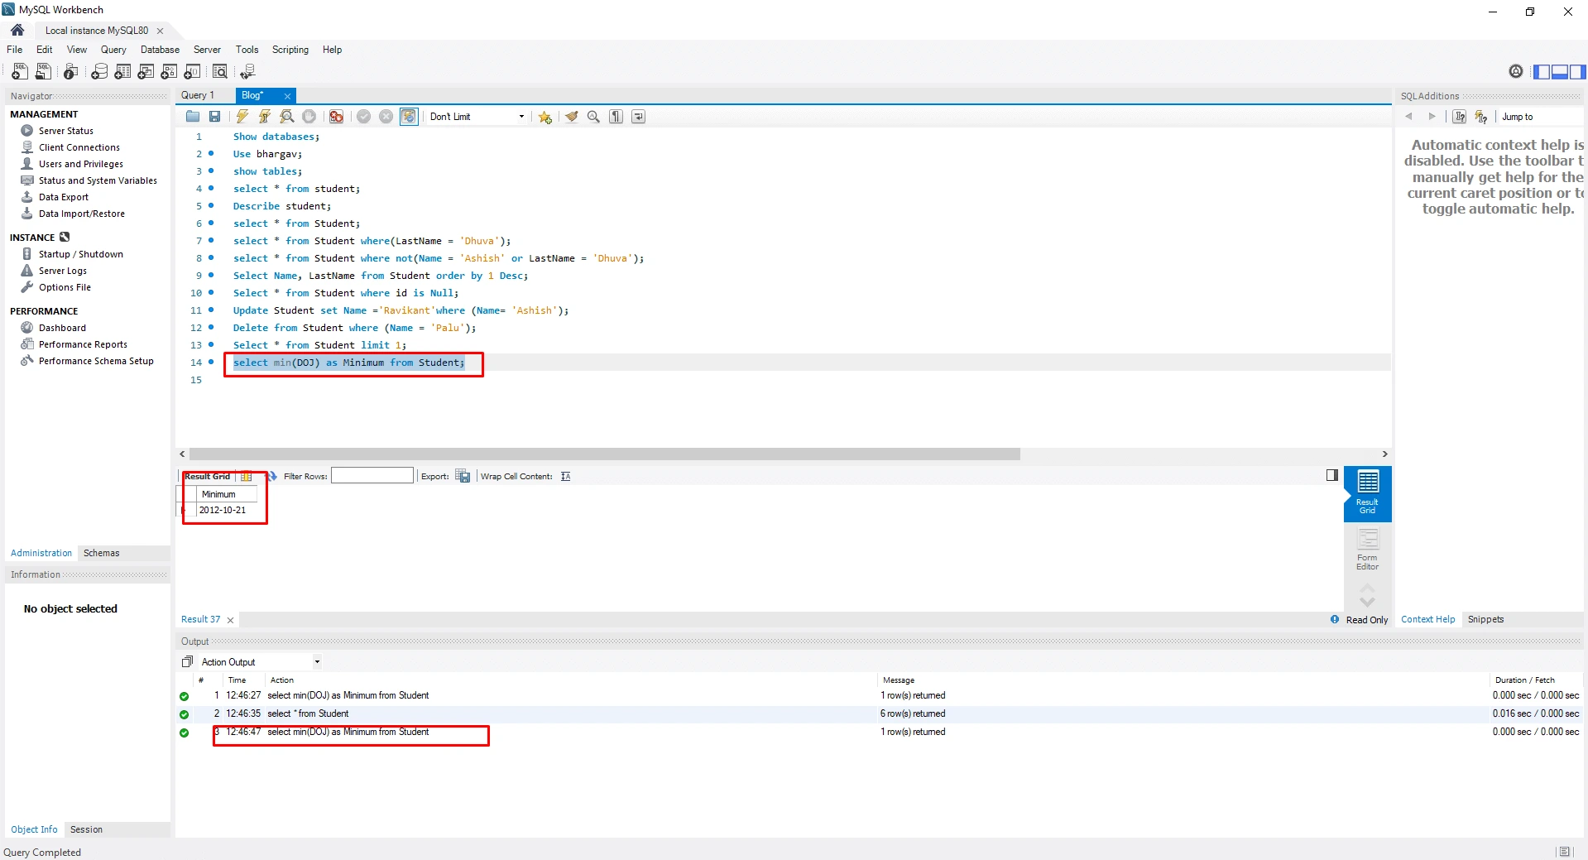Viewport: 1588px width, 860px height.
Task: Open the reconnect to DBMS icon
Action: pos(247,72)
